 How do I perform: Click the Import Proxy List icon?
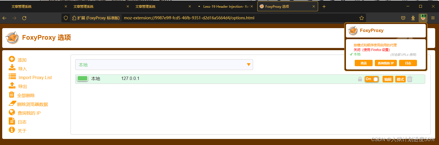point(12,76)
